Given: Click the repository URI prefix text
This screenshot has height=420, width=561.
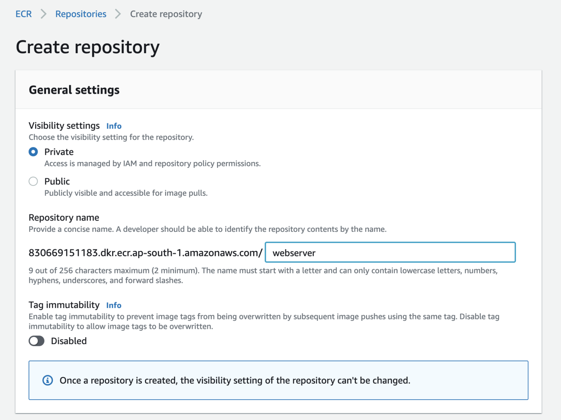Looking at the screenshot, I should pyautogui.click(x=145, y=252).
